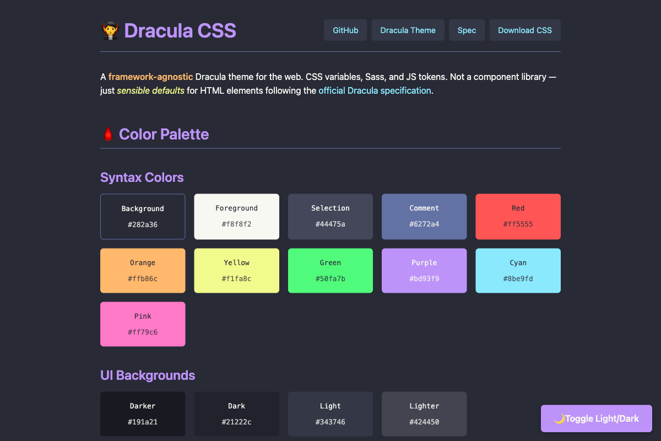Click the blood drop emoji icon

108,134
